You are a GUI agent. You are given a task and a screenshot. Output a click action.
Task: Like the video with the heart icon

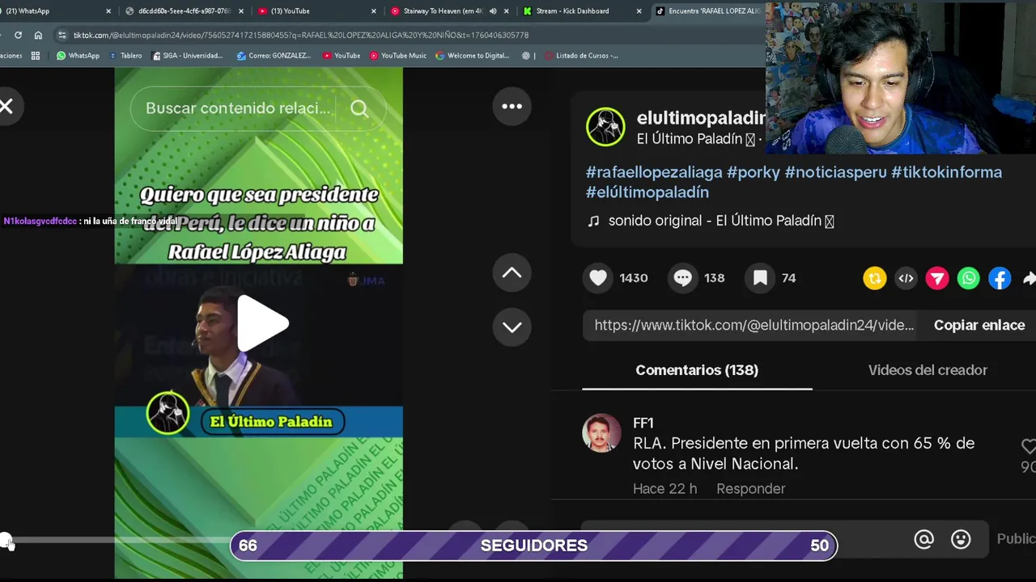tap(598, 278)
